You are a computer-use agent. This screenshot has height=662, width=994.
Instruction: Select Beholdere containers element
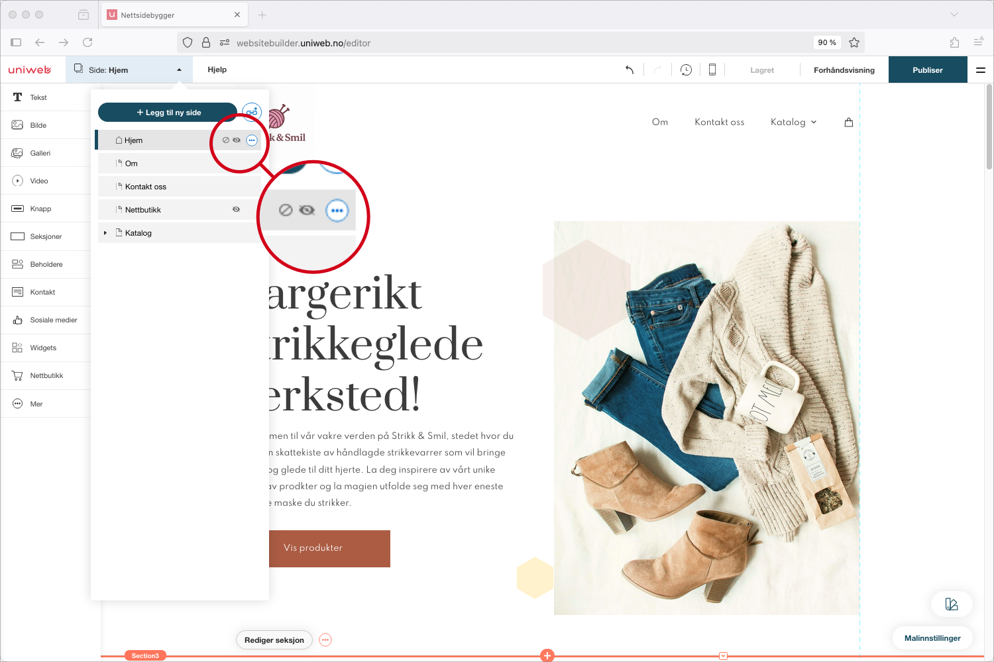tap(45, 264)
